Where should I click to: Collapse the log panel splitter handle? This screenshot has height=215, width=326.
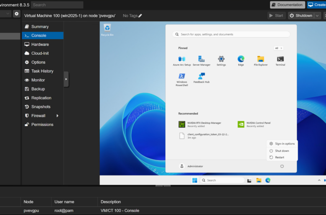coord(163,186)
